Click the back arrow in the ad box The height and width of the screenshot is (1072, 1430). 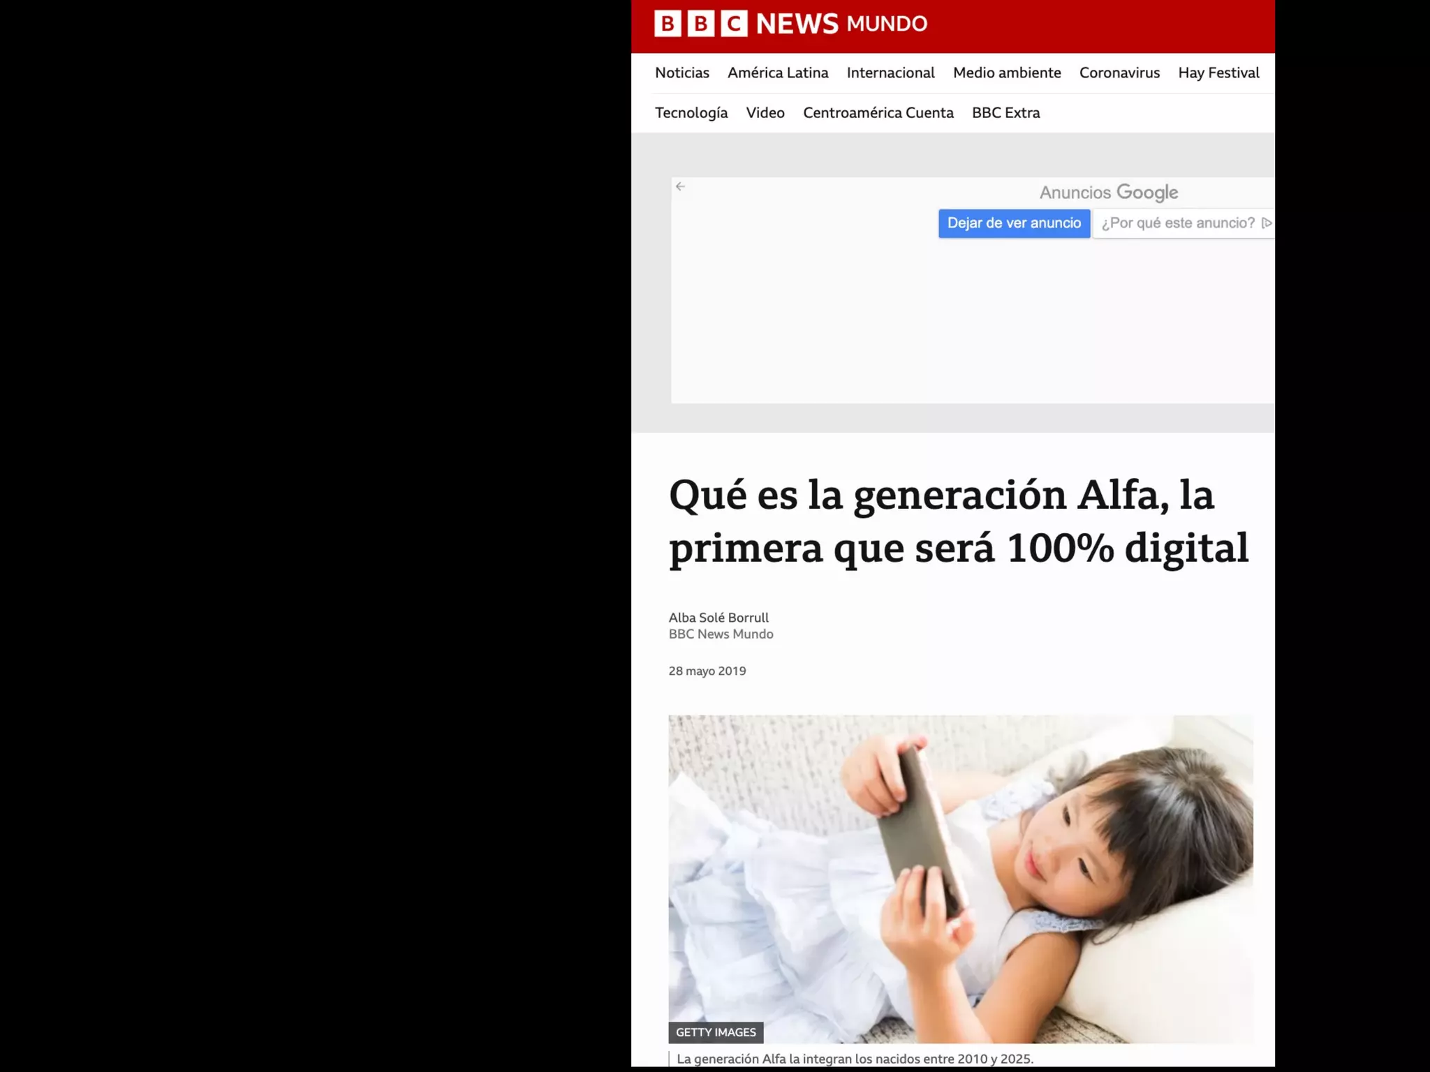pyautogui.click(x=680, y=186)
